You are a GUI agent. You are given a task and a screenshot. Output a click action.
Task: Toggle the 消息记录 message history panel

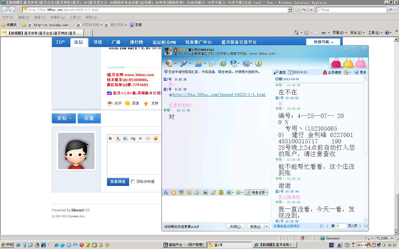coord(256,193)
